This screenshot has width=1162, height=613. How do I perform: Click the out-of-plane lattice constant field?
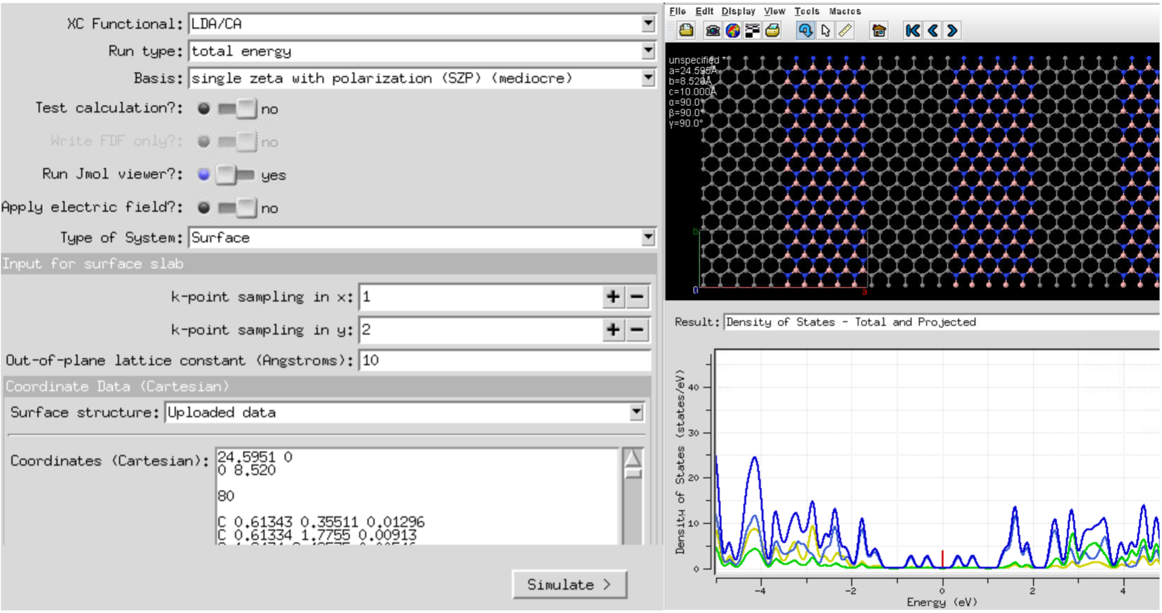[505, 360]
